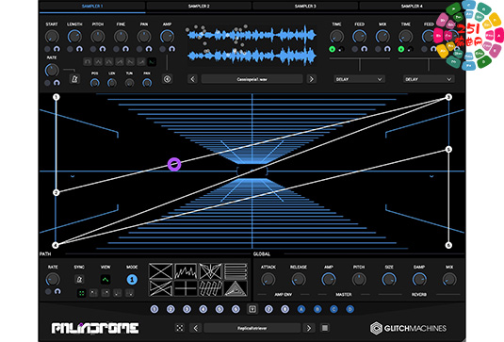Select the green active LFO shape button
504x342 pixels.
(152, 62)
